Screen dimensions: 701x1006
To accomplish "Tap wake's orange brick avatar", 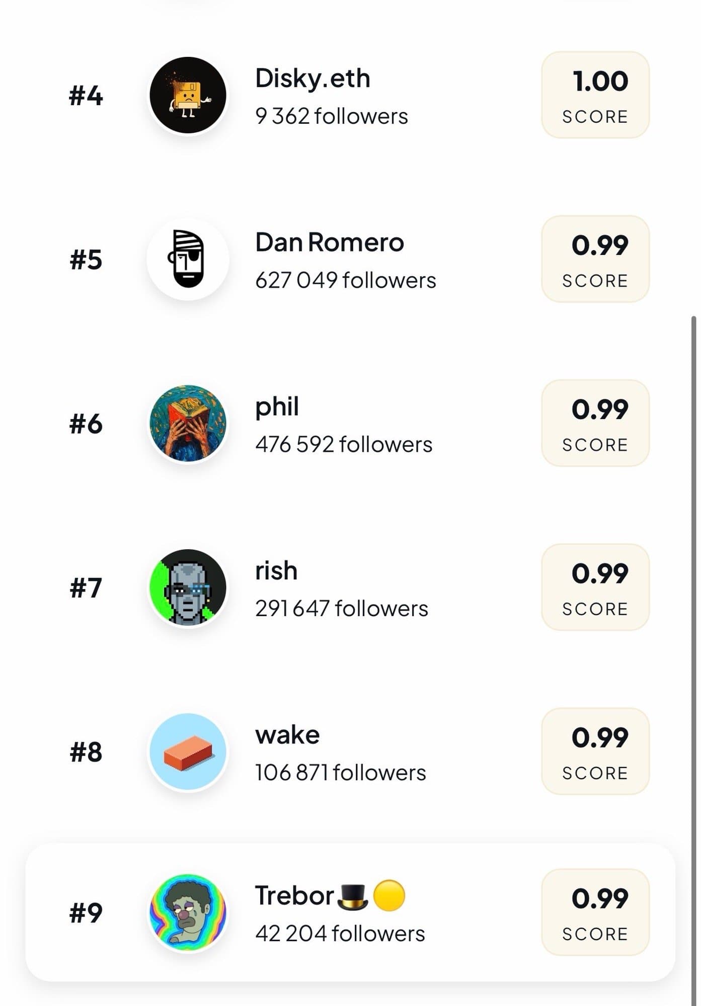I will click(188, 751).
